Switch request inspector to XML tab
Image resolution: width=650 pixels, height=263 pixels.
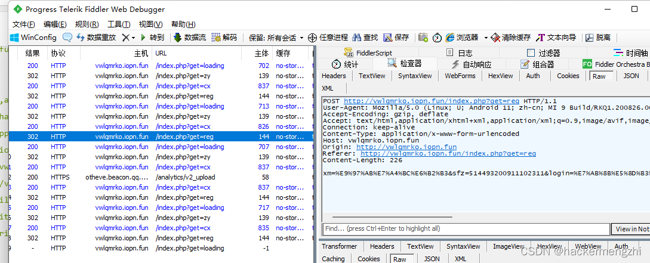pyautogui.click(x=328, y=88)
